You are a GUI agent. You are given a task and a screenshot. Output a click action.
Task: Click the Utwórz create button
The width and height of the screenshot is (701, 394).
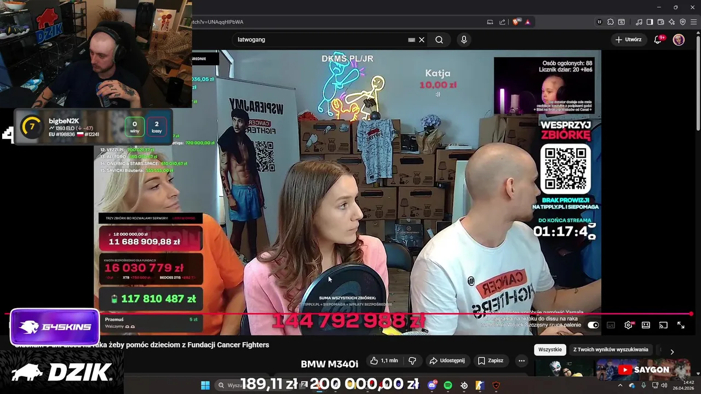(x=628, y=39)
